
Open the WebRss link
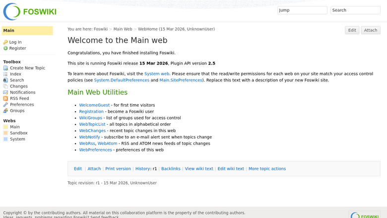tap(87, 144)
